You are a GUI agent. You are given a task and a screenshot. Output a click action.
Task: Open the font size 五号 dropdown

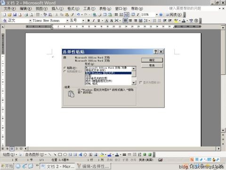(83, 21)
